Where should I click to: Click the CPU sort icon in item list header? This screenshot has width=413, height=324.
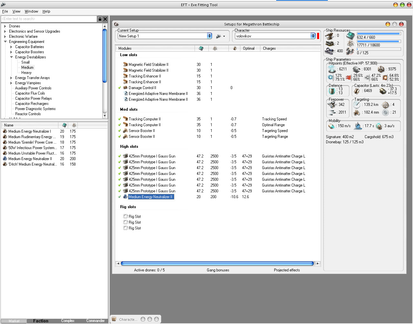(x=64, y=125)
